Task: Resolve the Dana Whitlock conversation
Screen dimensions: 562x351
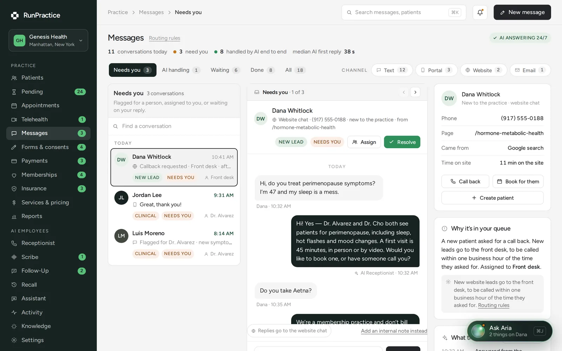Action: click(x=402, y=142)
